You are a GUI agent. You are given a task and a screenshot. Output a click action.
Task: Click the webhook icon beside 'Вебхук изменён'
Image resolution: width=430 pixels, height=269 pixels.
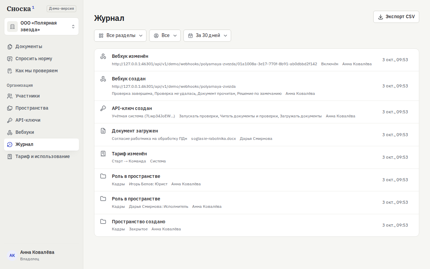click(103, 56)
